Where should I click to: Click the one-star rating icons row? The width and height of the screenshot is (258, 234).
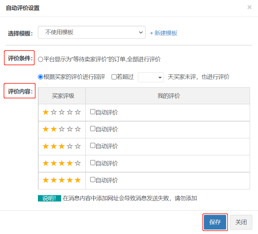pyautogui.click(x=62, y=112)
